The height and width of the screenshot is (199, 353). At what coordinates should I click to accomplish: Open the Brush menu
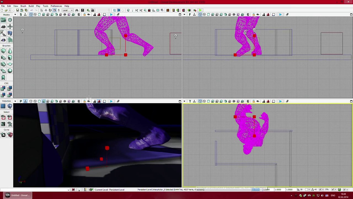pos(23,6)
